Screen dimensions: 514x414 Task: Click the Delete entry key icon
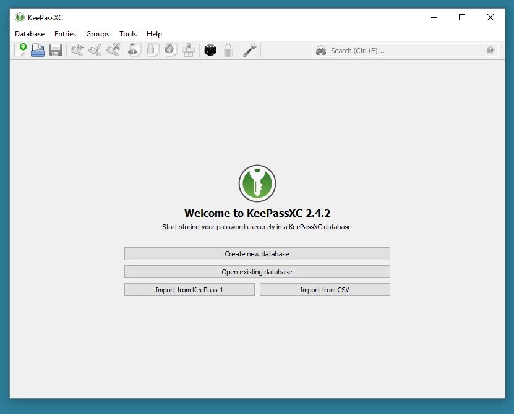(113, 50)
